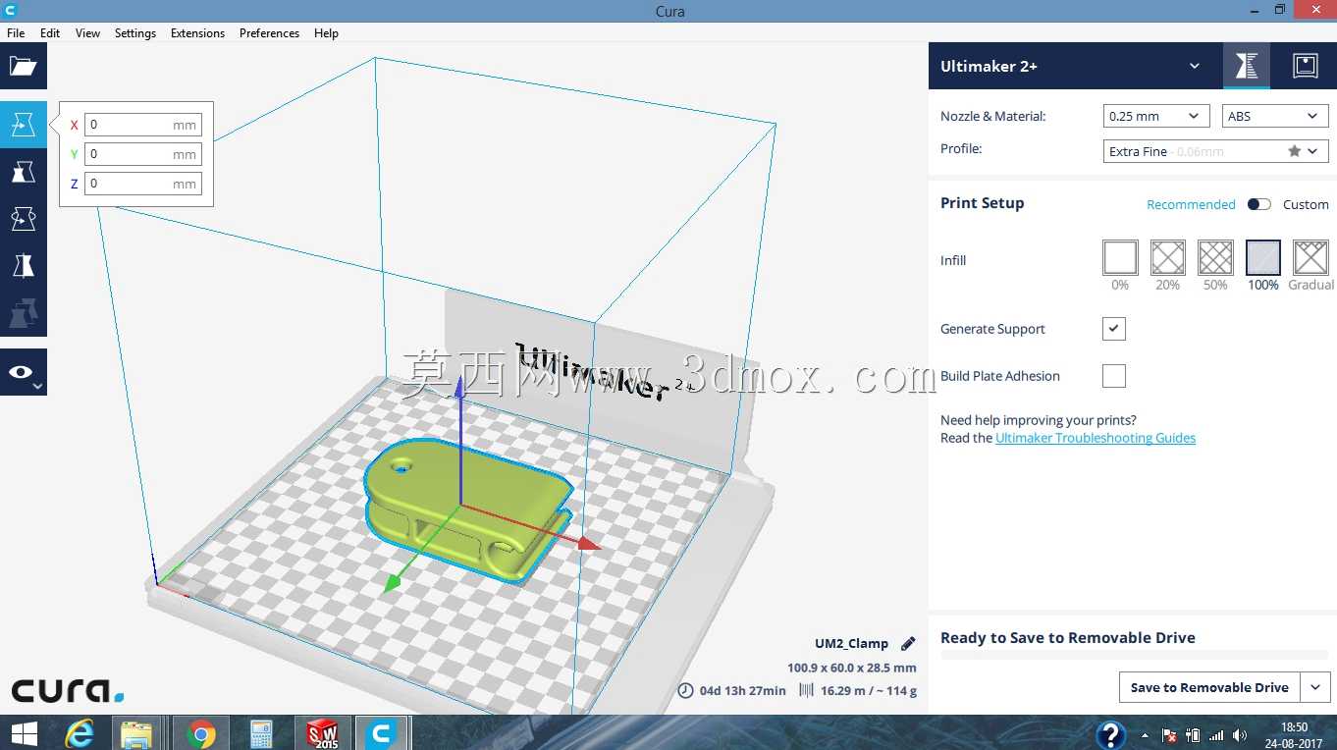Viewport: 1337px width, 750px height.
Task: Select 100% infill option
Action: click(x=1263, y=258)
